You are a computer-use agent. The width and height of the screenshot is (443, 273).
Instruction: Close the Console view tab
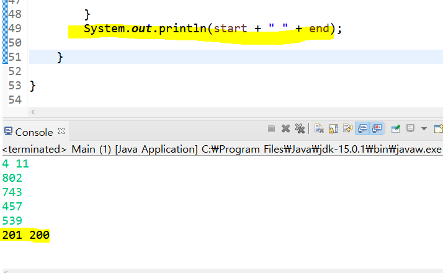[61, 131]
